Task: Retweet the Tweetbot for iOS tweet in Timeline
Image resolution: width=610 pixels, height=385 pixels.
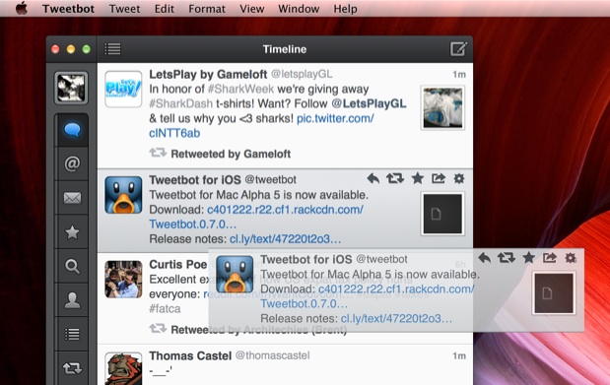Action: 395,178
